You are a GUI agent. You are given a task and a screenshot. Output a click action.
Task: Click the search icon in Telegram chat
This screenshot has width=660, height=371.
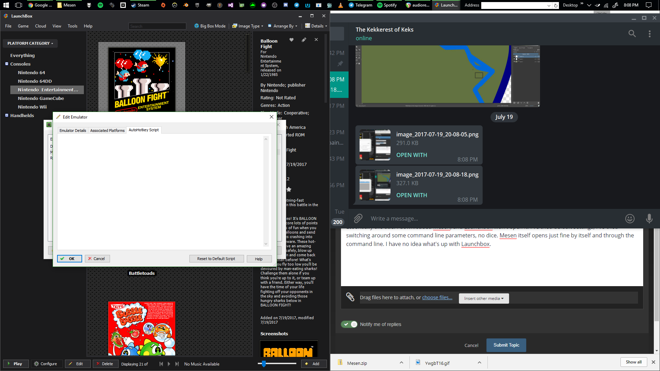coord(632,34)
